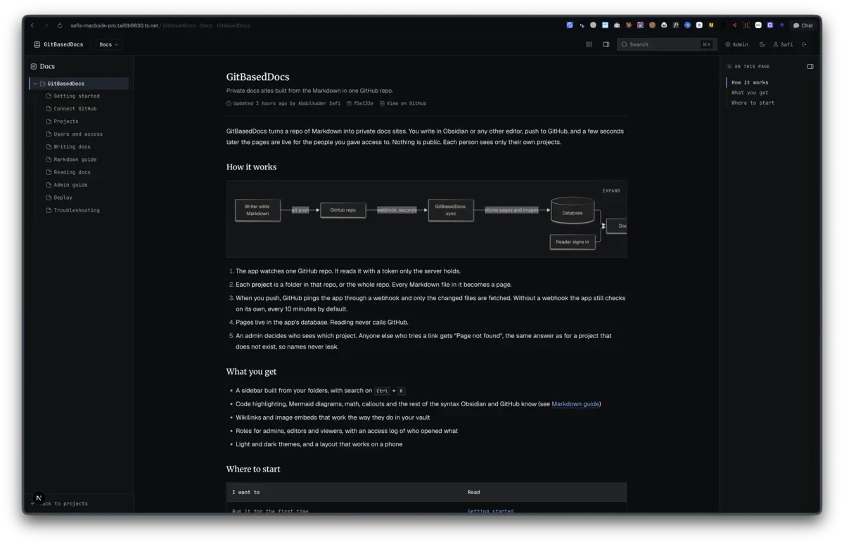Jump to Where to start in outline

coord(753,103)
